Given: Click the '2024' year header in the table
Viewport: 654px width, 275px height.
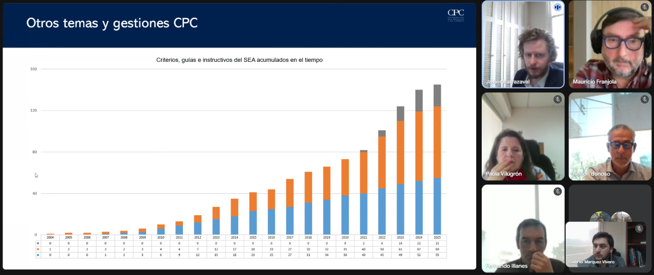Looking at the screenshot, I should (419, 238).
